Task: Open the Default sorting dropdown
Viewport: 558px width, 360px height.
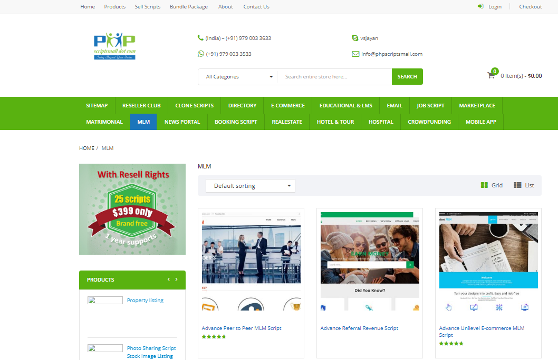Action: coord(250,186)
